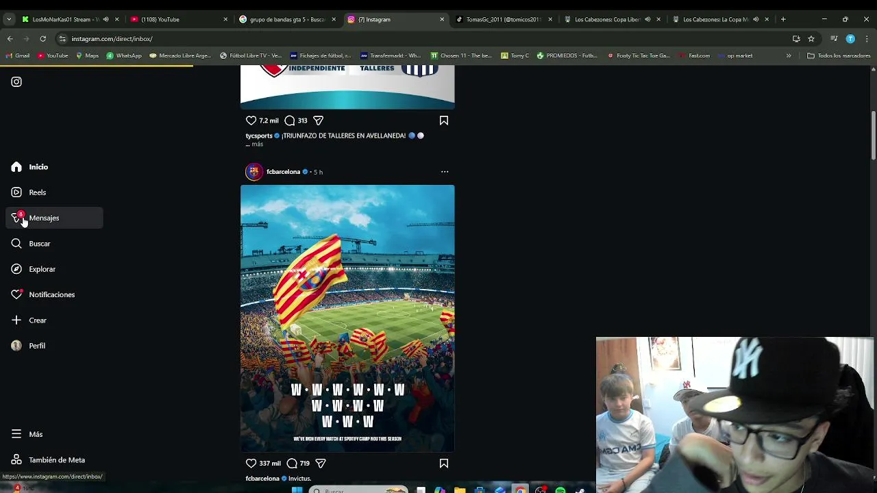Viewport: 877px width, 493px height.
Task: Open Chrome three-dot menu
Action: coord(867,39)
